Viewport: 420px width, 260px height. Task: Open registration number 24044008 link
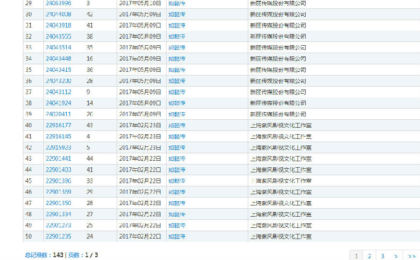tap(58, 14)
